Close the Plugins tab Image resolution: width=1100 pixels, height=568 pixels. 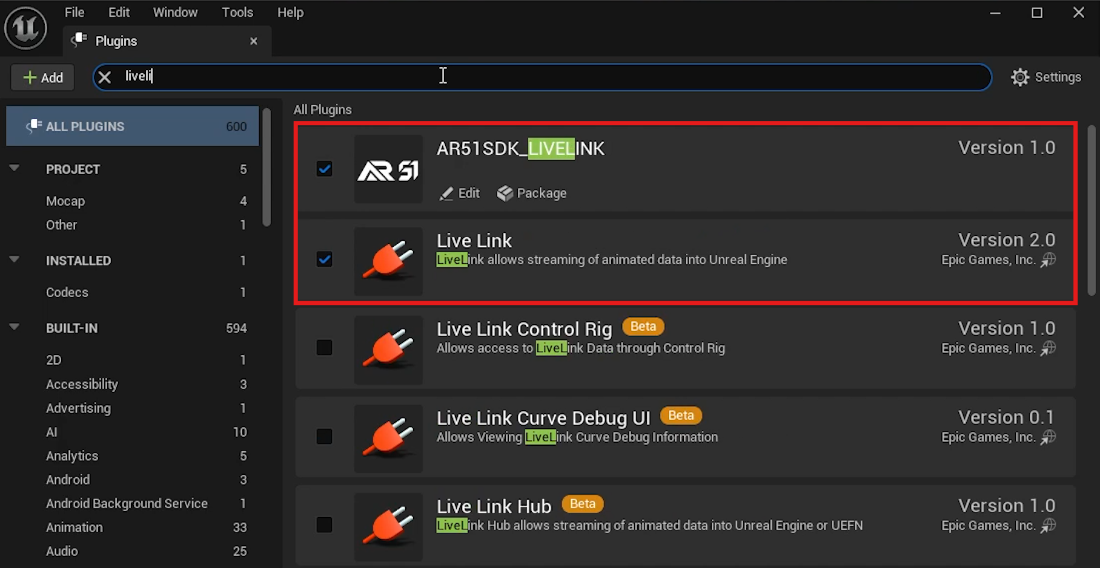click(x=254, y=41)
